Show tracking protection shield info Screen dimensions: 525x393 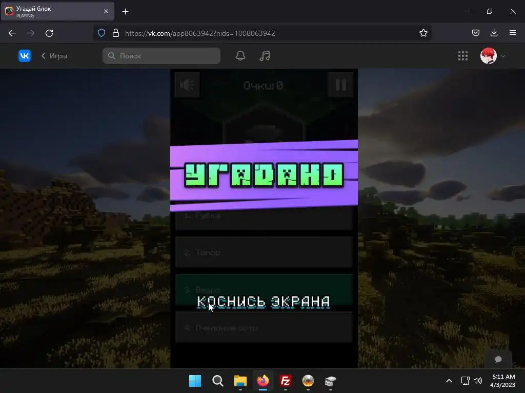pos(102,33)
